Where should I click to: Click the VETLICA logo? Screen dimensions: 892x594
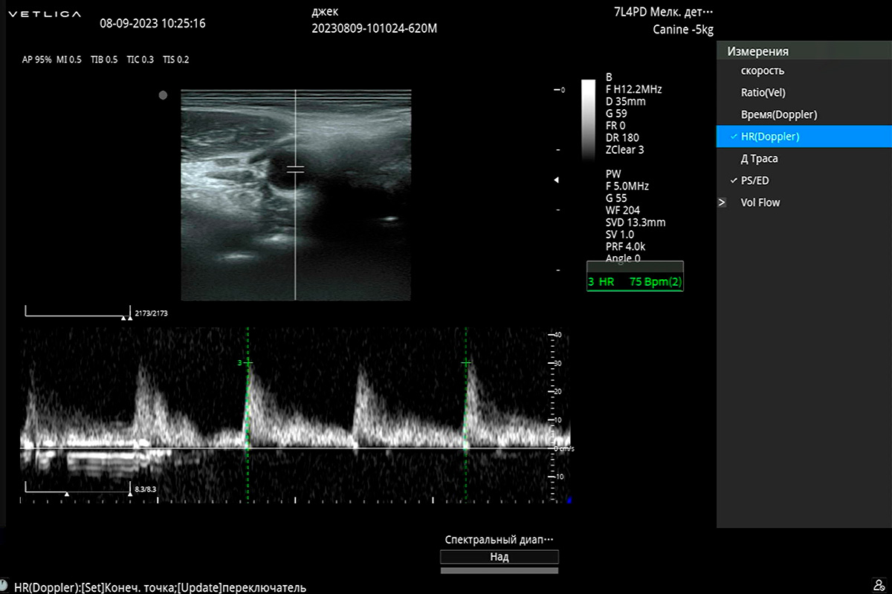click(x=46, y=14)
